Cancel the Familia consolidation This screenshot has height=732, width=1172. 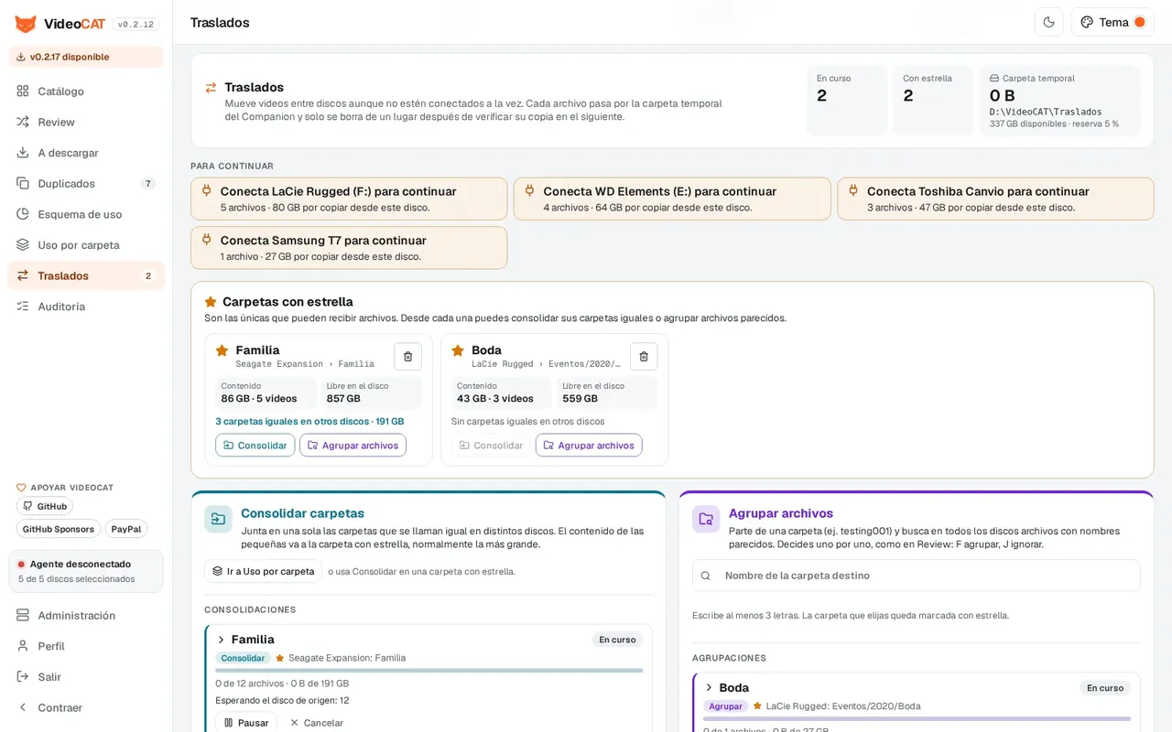(x=317, y=723)
